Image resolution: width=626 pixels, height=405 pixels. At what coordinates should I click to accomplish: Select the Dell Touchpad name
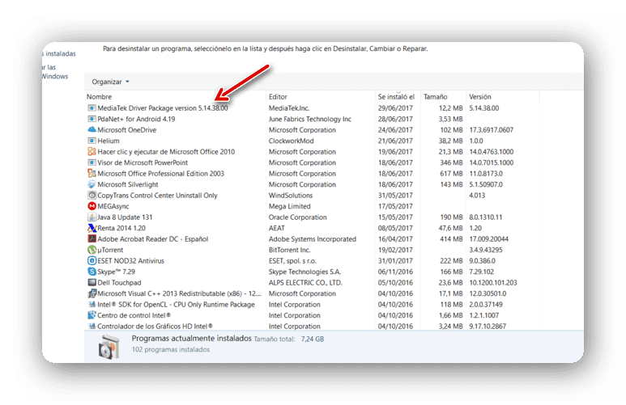click(x=119, y=283)
